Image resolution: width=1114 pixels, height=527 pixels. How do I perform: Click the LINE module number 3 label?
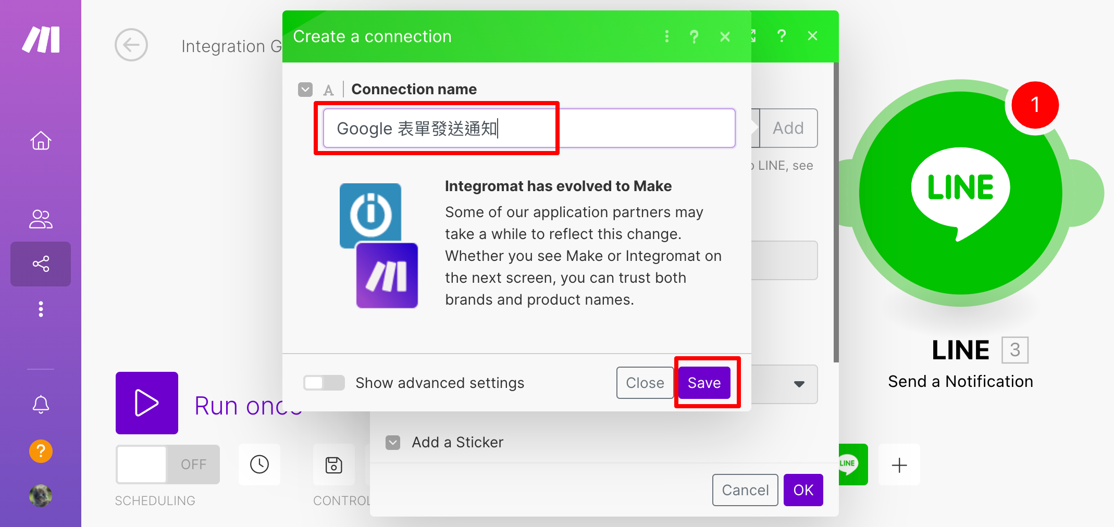coord(1015,350)
